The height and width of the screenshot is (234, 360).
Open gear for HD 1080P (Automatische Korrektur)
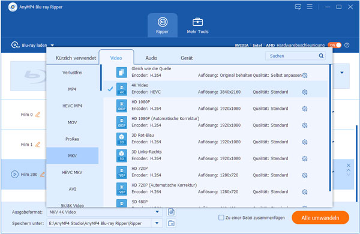(x=305, y=125)
